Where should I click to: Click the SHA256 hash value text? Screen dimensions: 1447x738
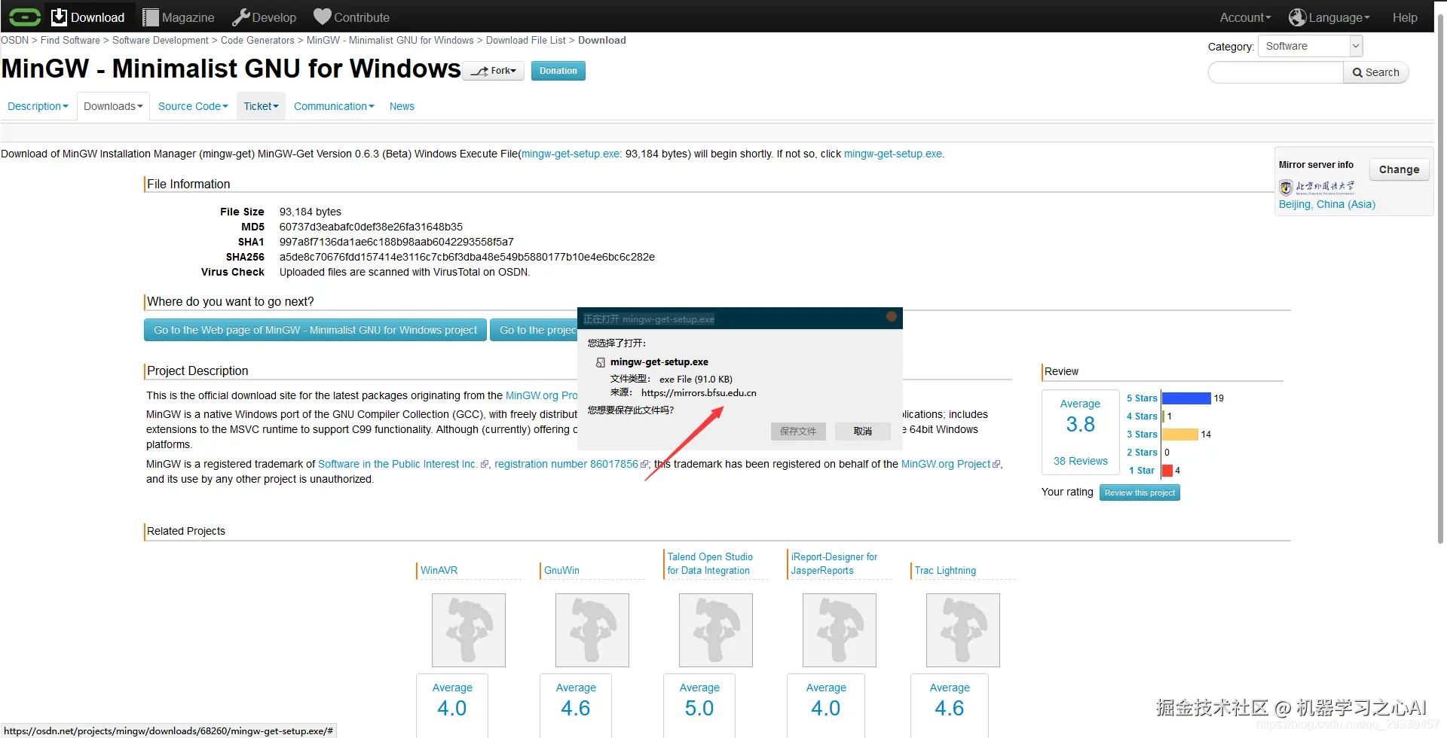[467, 257]
